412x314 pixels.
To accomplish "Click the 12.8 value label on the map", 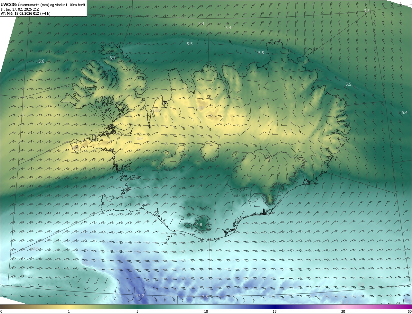I will click(x=204, y=297).
